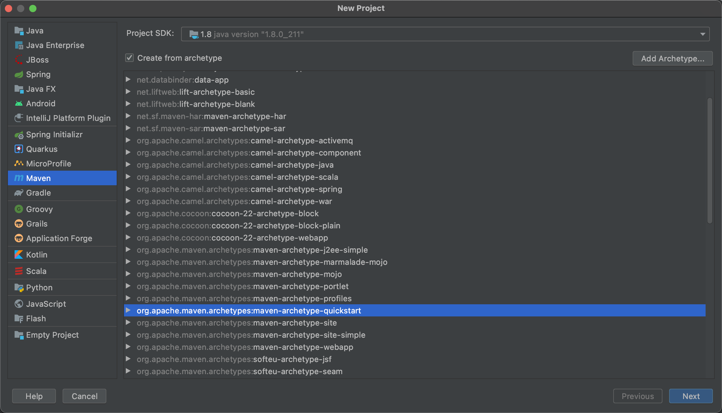
Task: Select camel-archetype-spring archetype
Action: (x=415, y=189)
